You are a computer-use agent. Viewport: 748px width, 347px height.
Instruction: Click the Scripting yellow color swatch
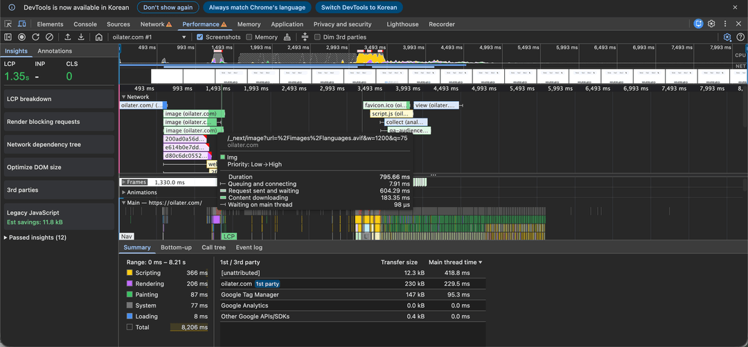(x=130, y=273)
